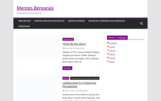Click the Swedish flag icon

click(x=108, y=58)
